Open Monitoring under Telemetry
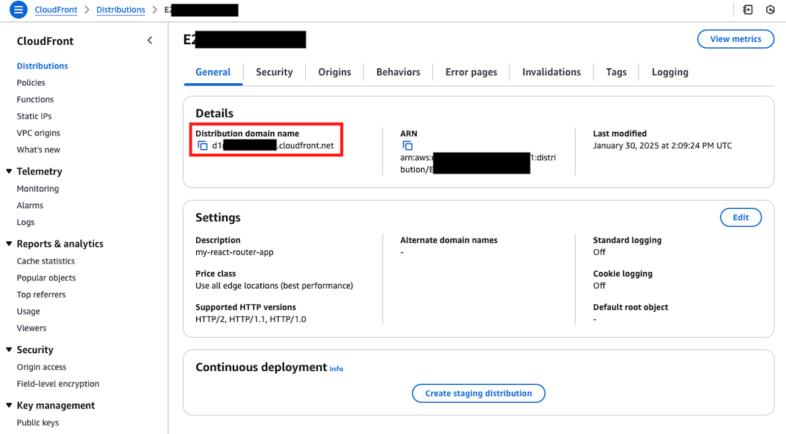This screenshot has width=786, height=434. click(x=37, y=188)
